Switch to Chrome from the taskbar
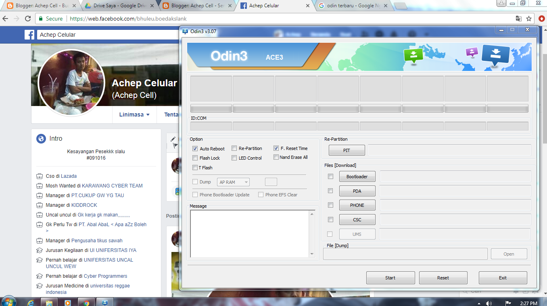Screen dimensions: 547x306 pos(86,302)
